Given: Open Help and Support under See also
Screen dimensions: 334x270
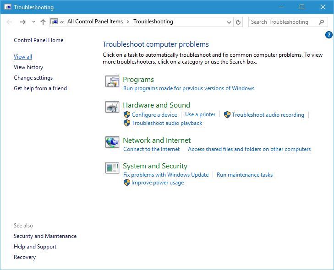Looking at the screenshot, I should [35, 247].
